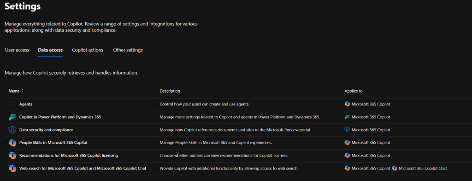The height and width of the screenshot is (181, 472).
Task: Click the Agents row icon
Action: pyautogui.click(x=12, y=104)
